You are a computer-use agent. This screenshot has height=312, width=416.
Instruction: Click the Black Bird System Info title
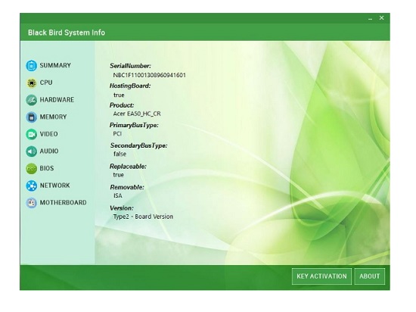click(x=67, y=33)
